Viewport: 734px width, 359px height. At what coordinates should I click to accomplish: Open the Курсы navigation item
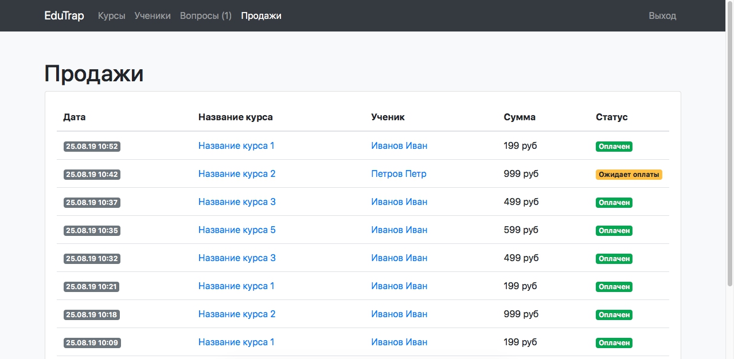[111, 15]
